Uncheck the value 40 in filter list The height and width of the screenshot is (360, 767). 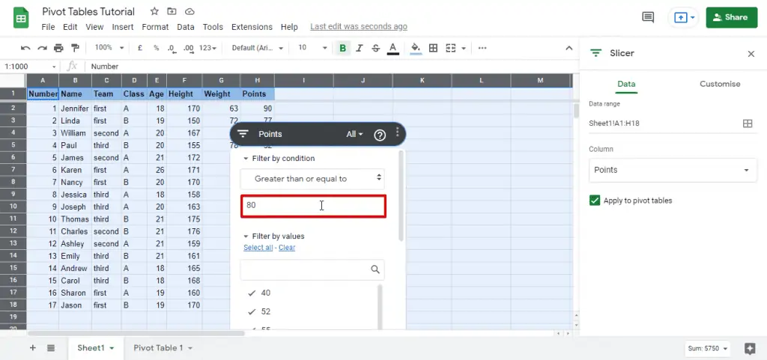coord(252,293)
